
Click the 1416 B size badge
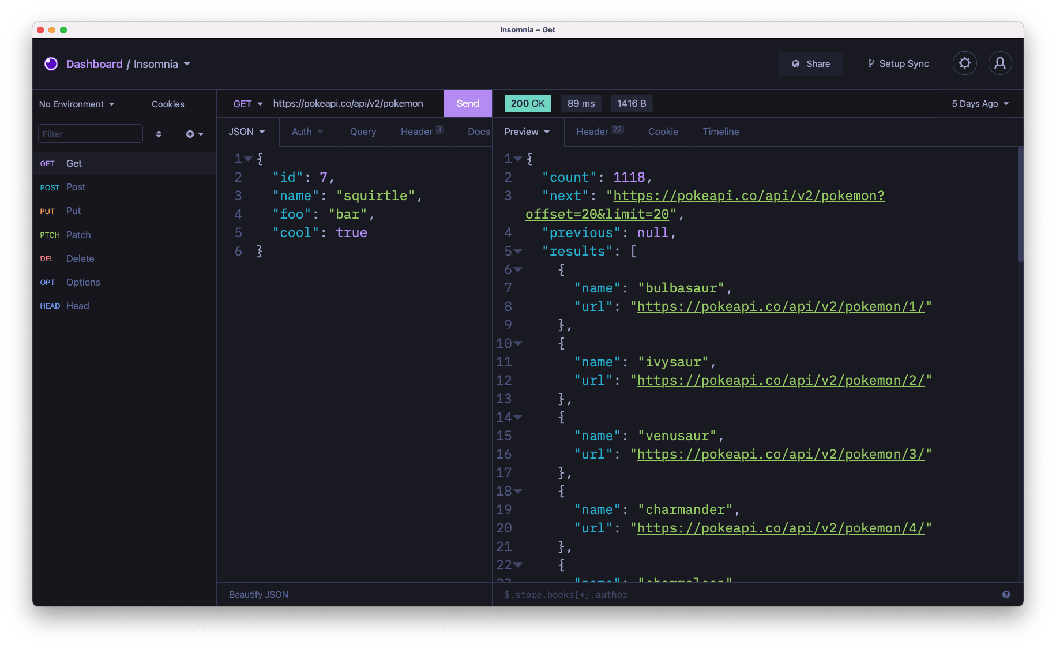[632, 103]
